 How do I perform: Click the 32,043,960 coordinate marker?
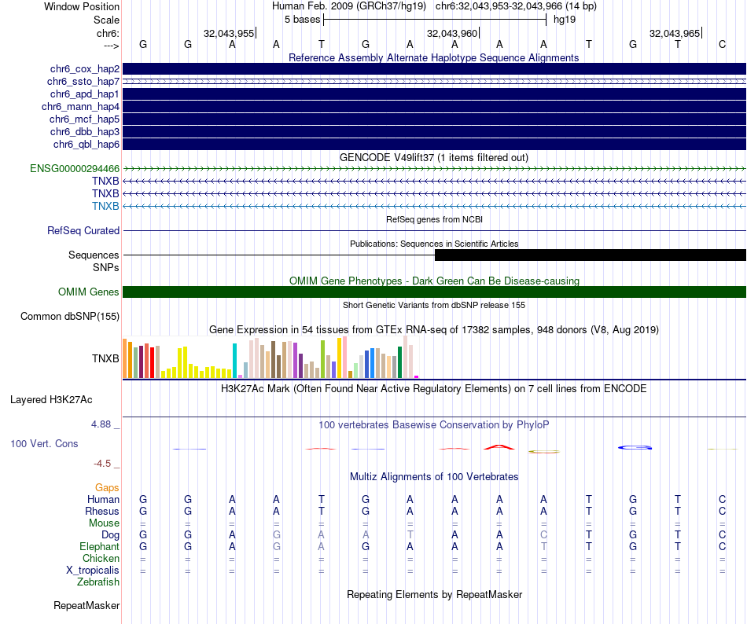453,33
